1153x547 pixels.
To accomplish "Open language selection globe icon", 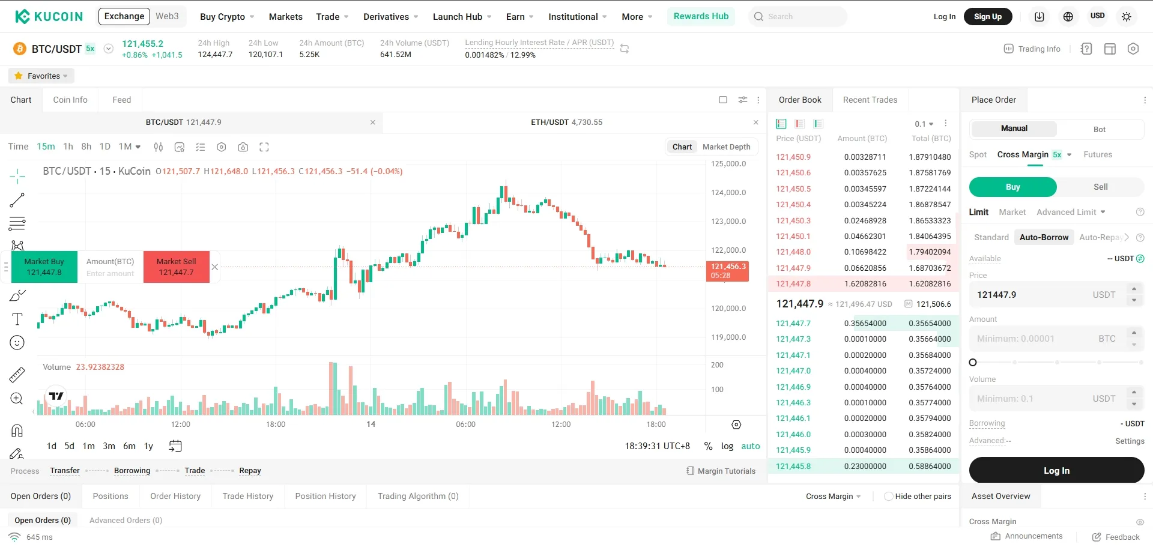I will click(1068, 17).
